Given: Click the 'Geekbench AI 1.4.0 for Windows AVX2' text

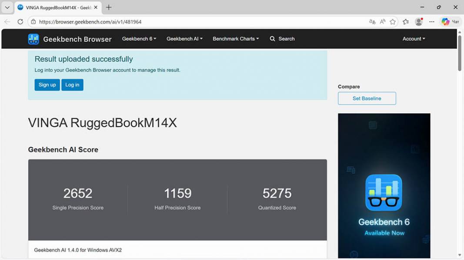Looking at the screenshot, I should coord(78,250).
